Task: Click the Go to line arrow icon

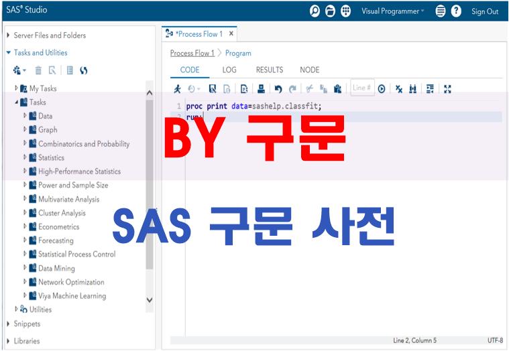Action: (x=382, y=88)
